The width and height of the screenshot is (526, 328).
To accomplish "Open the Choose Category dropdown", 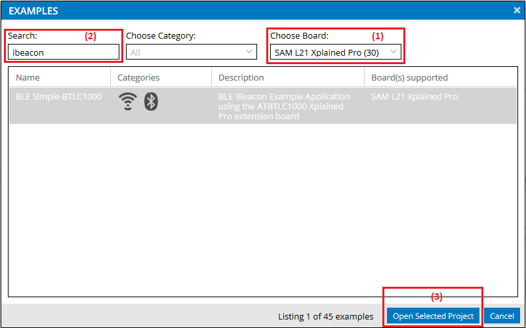I will pyautogui.click(x=192, y=52).
